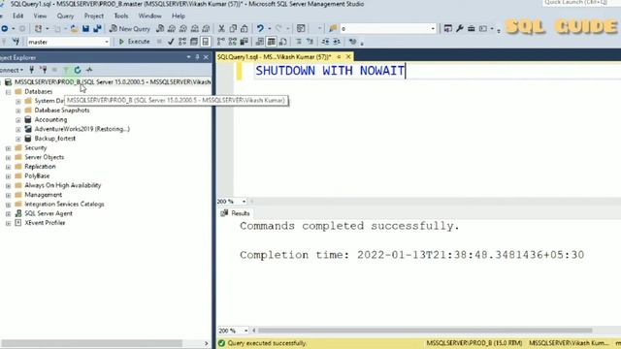621x349 pixels.
Task: Click the Copy icon in toolbar
Action: click(233, 28)
